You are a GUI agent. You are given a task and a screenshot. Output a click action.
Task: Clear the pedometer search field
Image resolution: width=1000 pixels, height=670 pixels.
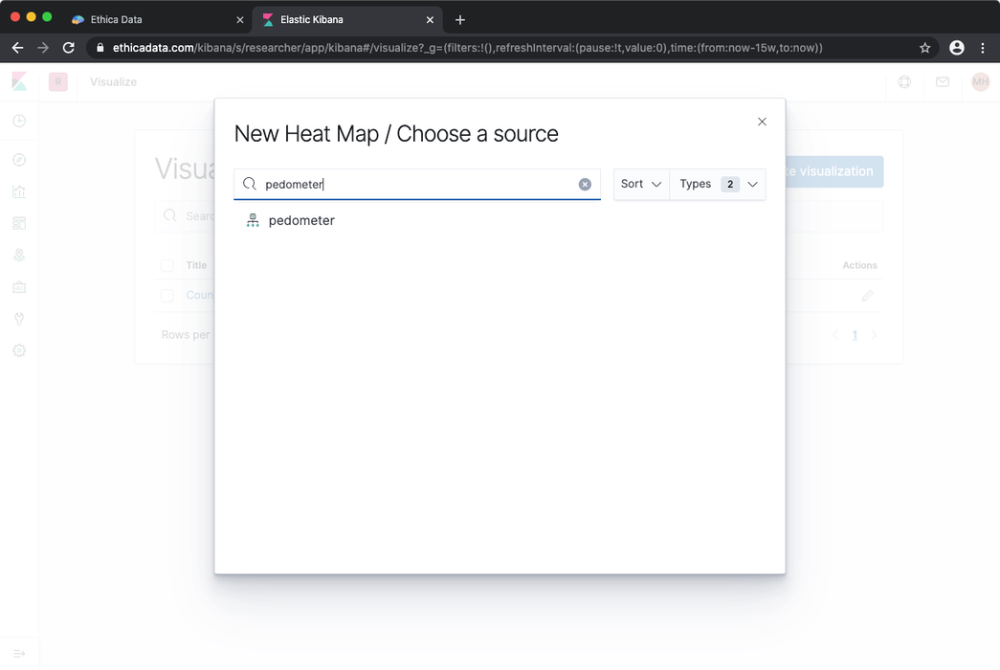pyautogui.click(x=585, y=184)
